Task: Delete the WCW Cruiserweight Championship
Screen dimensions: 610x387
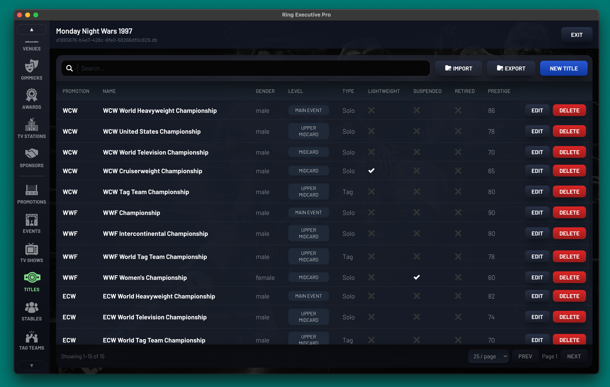Action: click(569, 171)
